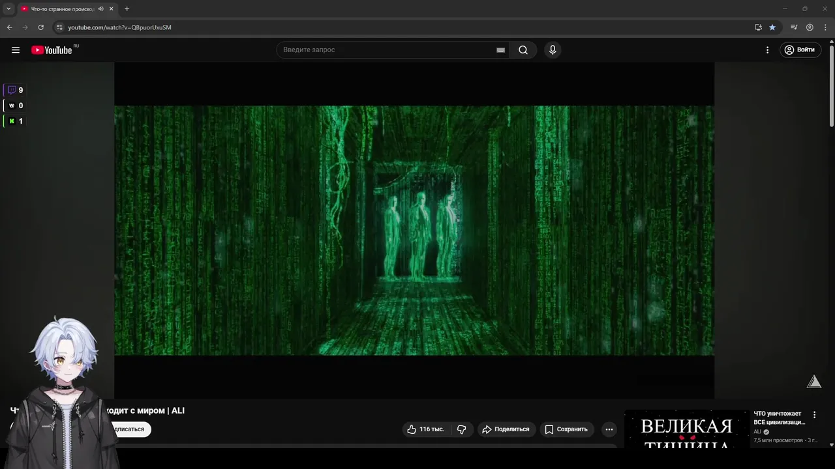Like the video (116 тыс.)
The height and width of the screenshot is (469, 835).
tap(425, 429)
